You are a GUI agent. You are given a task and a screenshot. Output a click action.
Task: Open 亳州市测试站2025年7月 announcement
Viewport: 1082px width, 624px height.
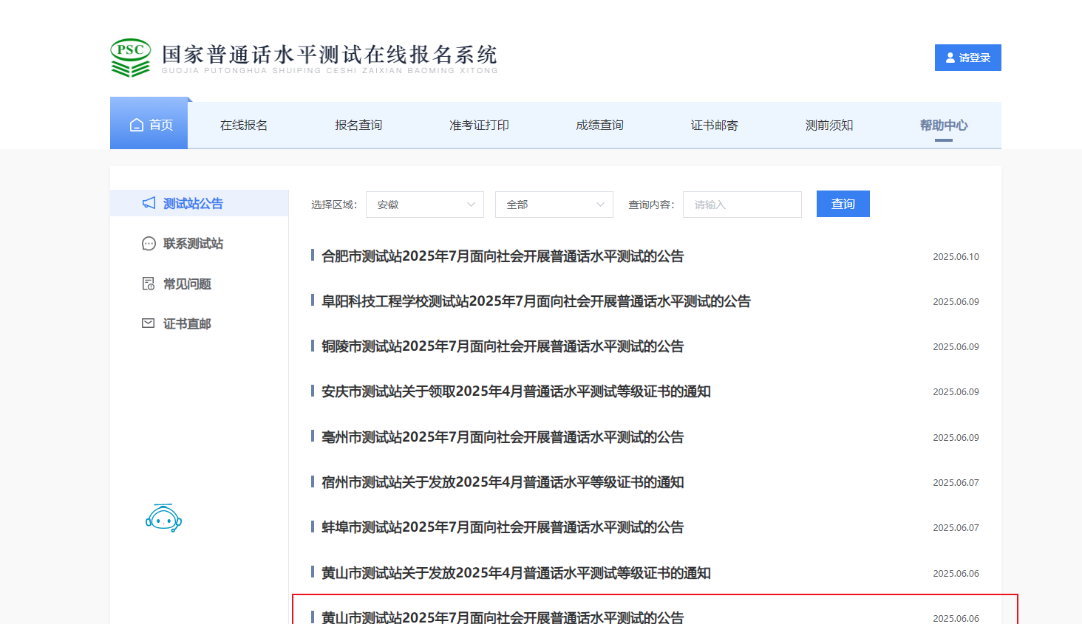click(503, 437)
